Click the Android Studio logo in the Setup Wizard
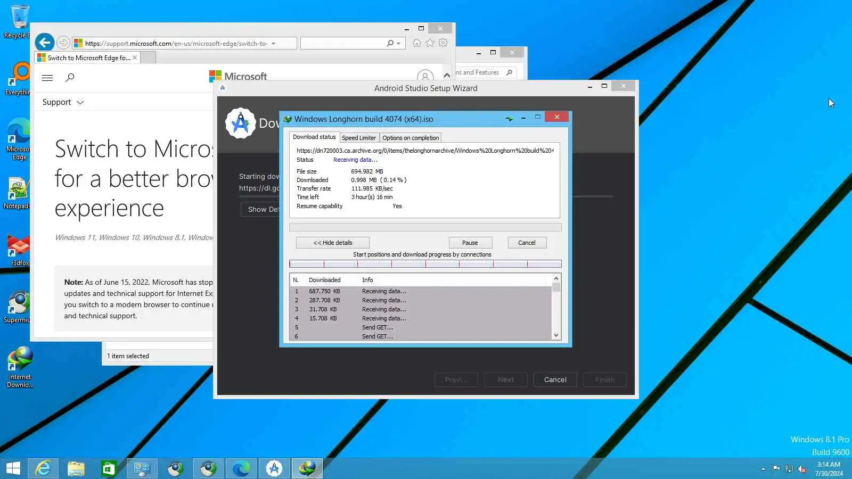Screen dimensions: 852x479 [x=241, y=123]
